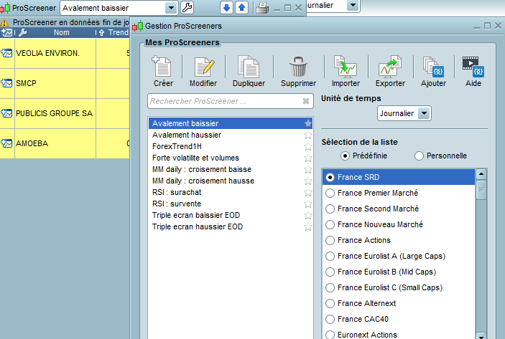Toggle favorite star for RSI : surachat
505x339 pixels.
308,193
